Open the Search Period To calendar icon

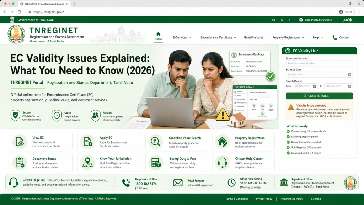[x=350, y=86]
